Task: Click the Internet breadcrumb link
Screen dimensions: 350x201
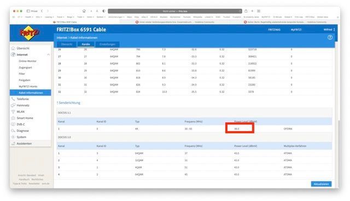Action: [62, 38]
